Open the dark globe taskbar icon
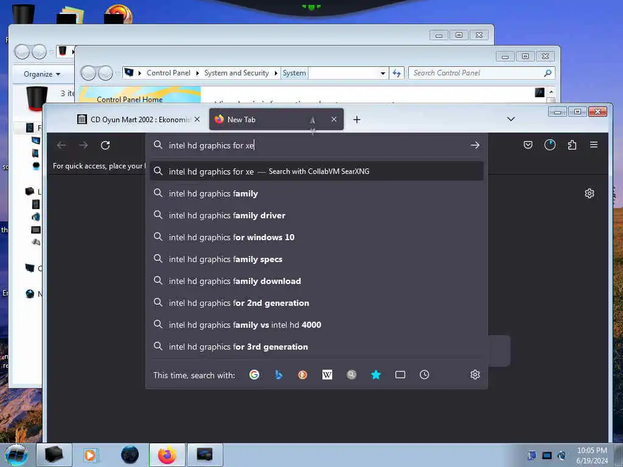Viewport: 623px width, 467px height. pyautogui.click(x=130, y=455)
